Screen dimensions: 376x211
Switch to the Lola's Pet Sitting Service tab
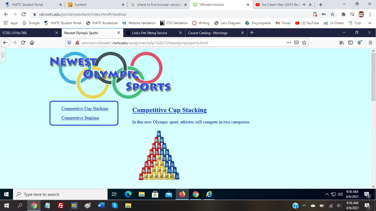(x=150, y=32)
